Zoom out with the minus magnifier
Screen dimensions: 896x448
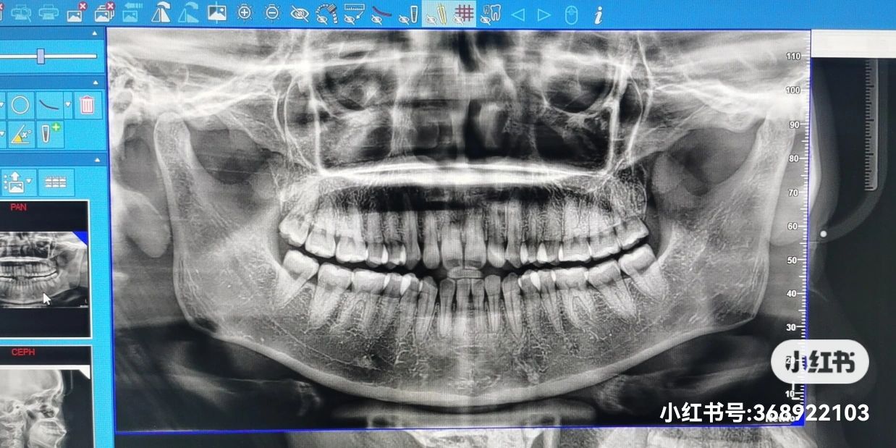[x=272, y=14]
